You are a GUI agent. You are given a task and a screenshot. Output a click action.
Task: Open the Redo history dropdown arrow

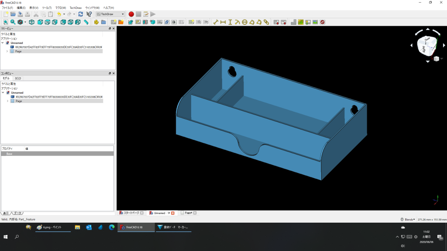point(74,14)
